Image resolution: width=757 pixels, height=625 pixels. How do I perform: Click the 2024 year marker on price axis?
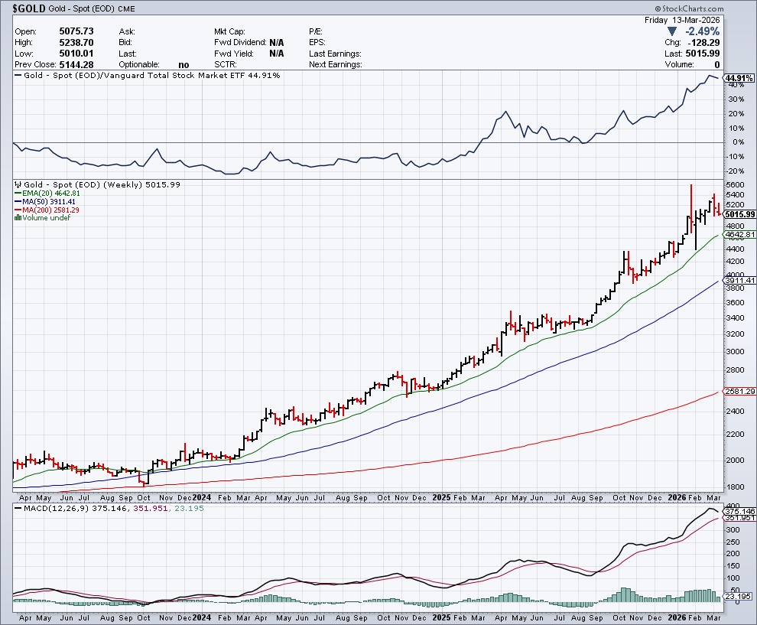click(x=201, y=497)
